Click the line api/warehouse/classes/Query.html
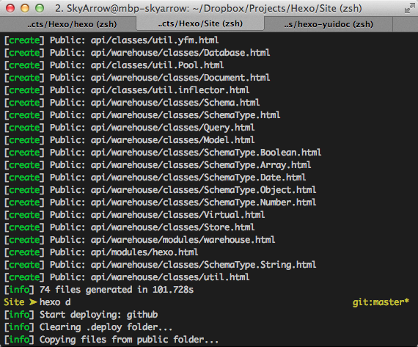This screenshot has height=347, width=418. click(x=129, y=128)
